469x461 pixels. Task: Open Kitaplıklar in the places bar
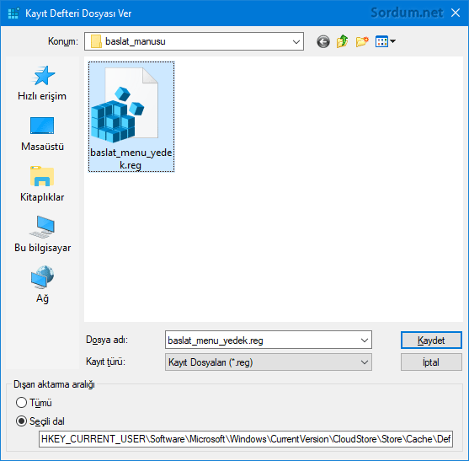tap(42, 185)
